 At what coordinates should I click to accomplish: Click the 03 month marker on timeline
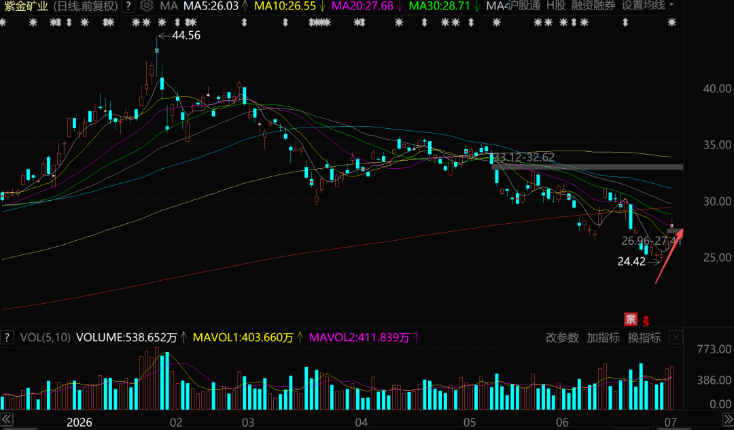248,423
